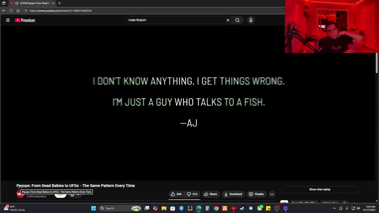Show chat replay panel
This screenshot has height=213, width=379.
coord(320,189)
